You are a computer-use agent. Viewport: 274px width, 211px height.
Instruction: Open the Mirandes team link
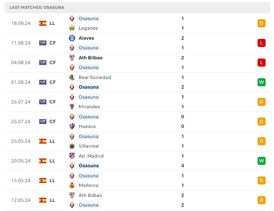(88, 107)
